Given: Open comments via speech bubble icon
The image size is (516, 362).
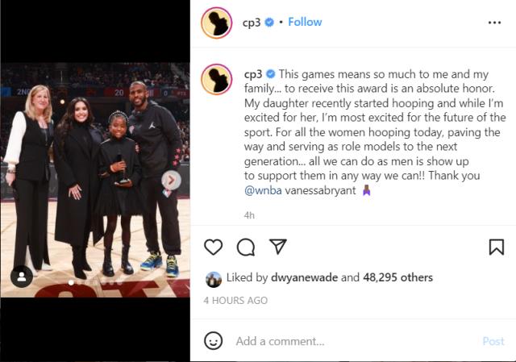Looking at the screenshot, I should [246, 248].
